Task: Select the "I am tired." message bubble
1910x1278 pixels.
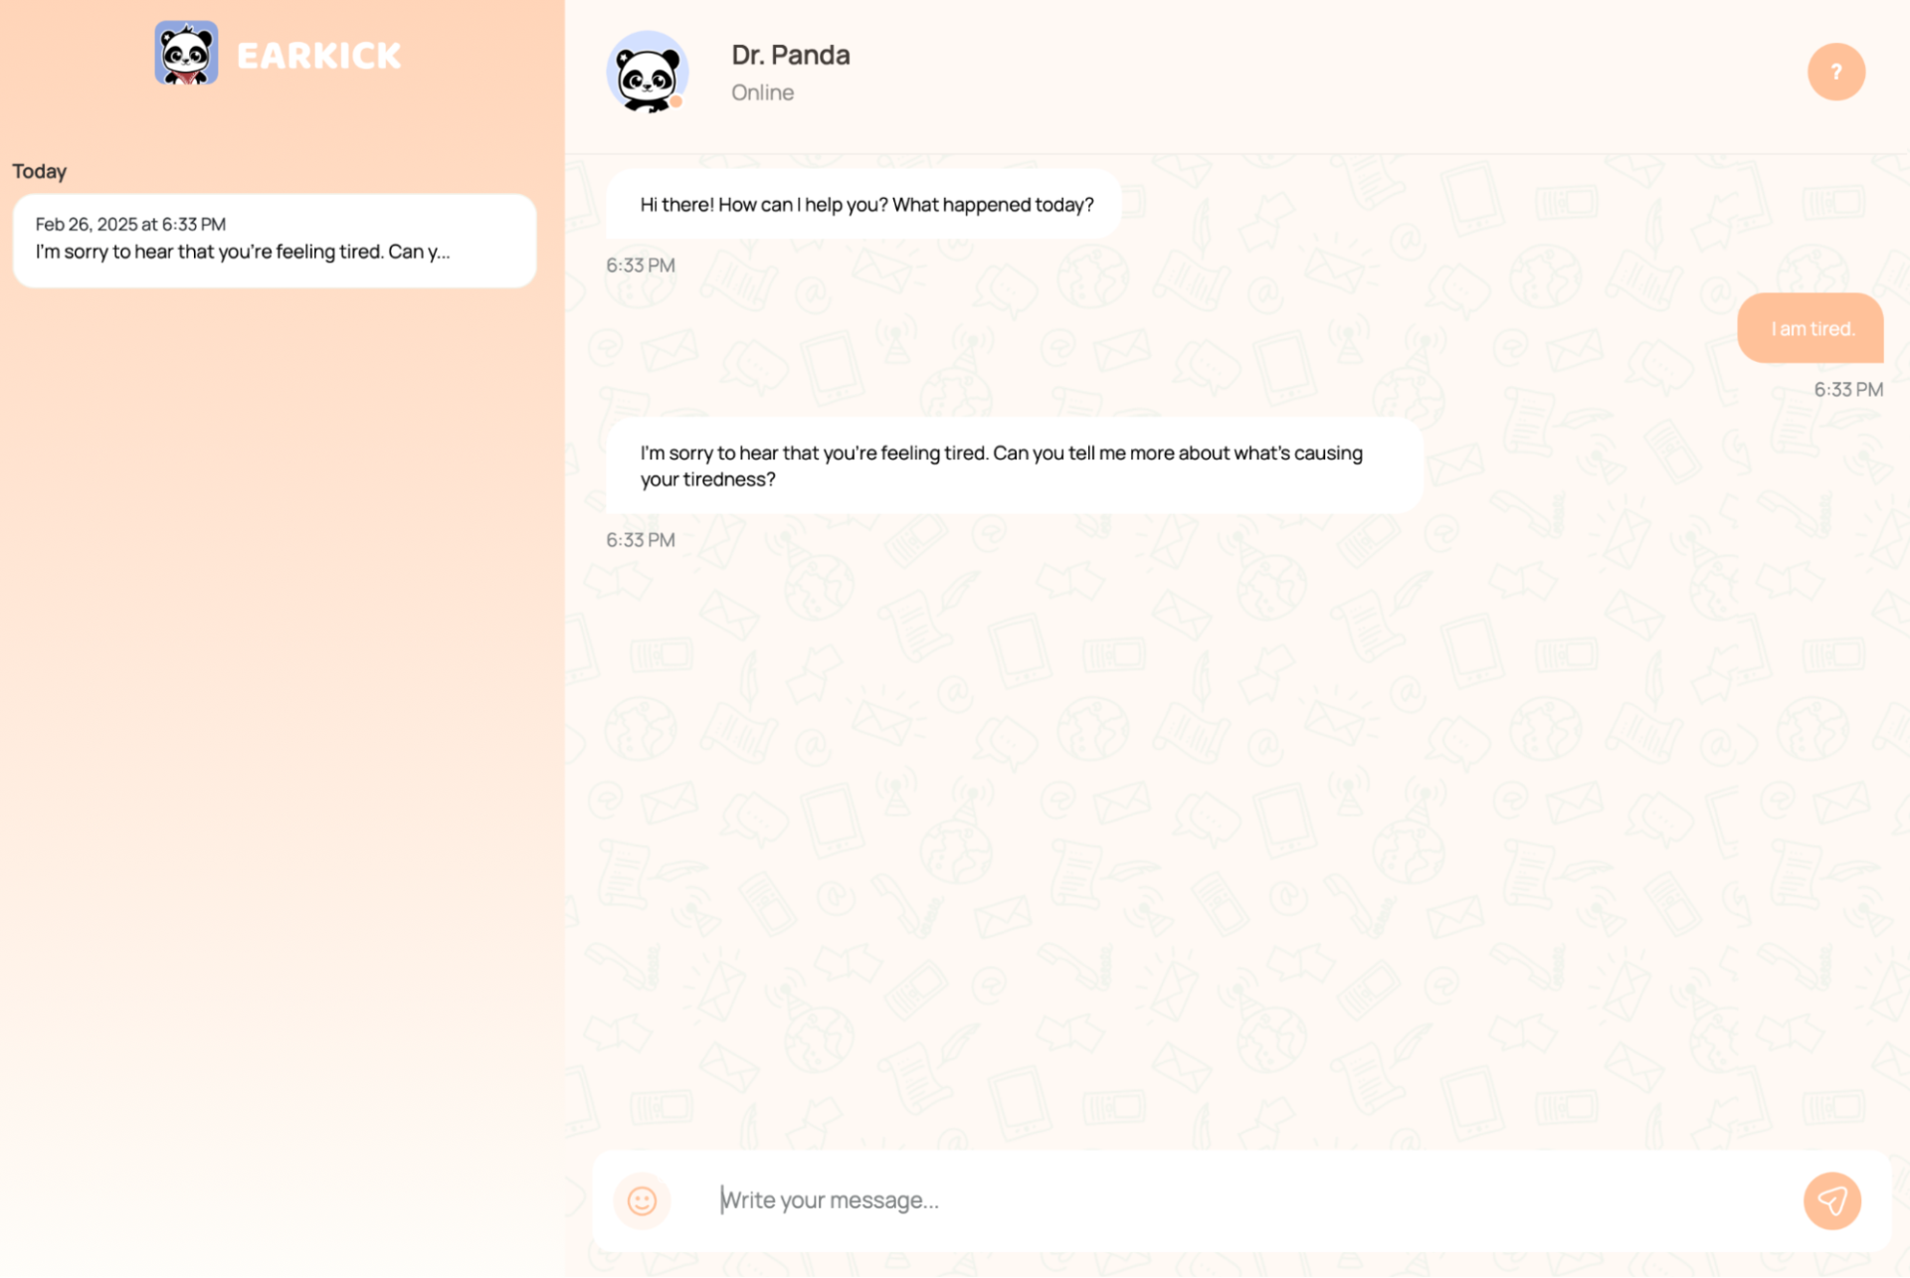Action: [1811, 328]
